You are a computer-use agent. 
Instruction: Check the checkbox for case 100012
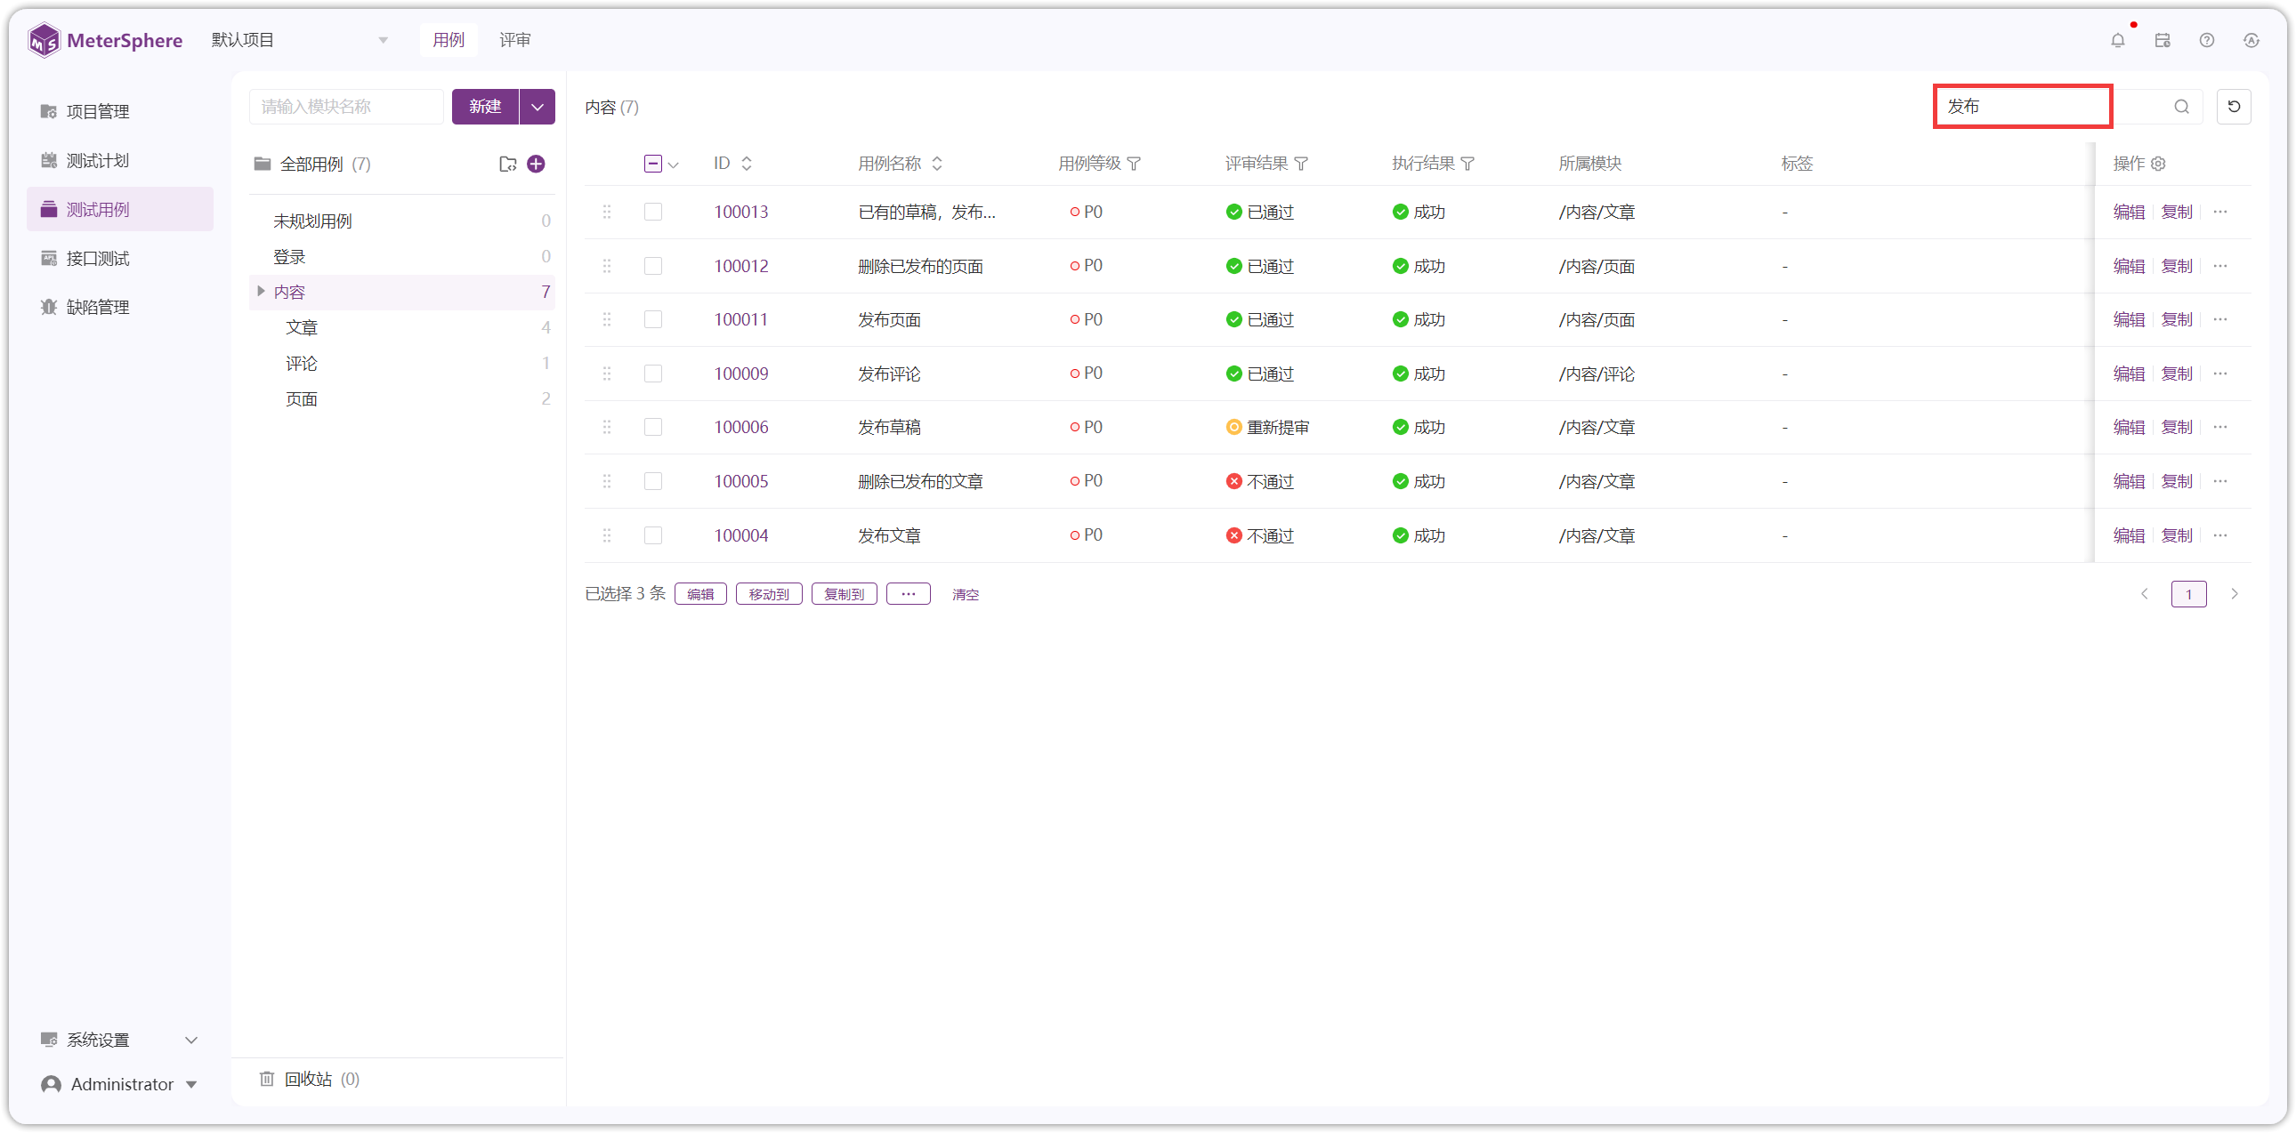point(653,266)
